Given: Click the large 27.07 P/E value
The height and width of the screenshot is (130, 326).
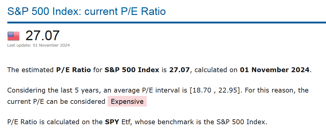Looking at the screenshot, I should tap(42, 36).
